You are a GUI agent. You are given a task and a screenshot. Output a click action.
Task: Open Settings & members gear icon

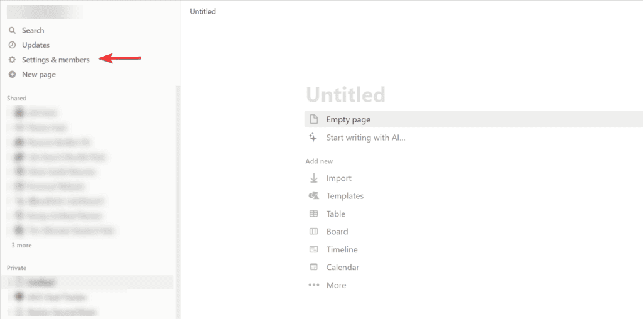12,60
